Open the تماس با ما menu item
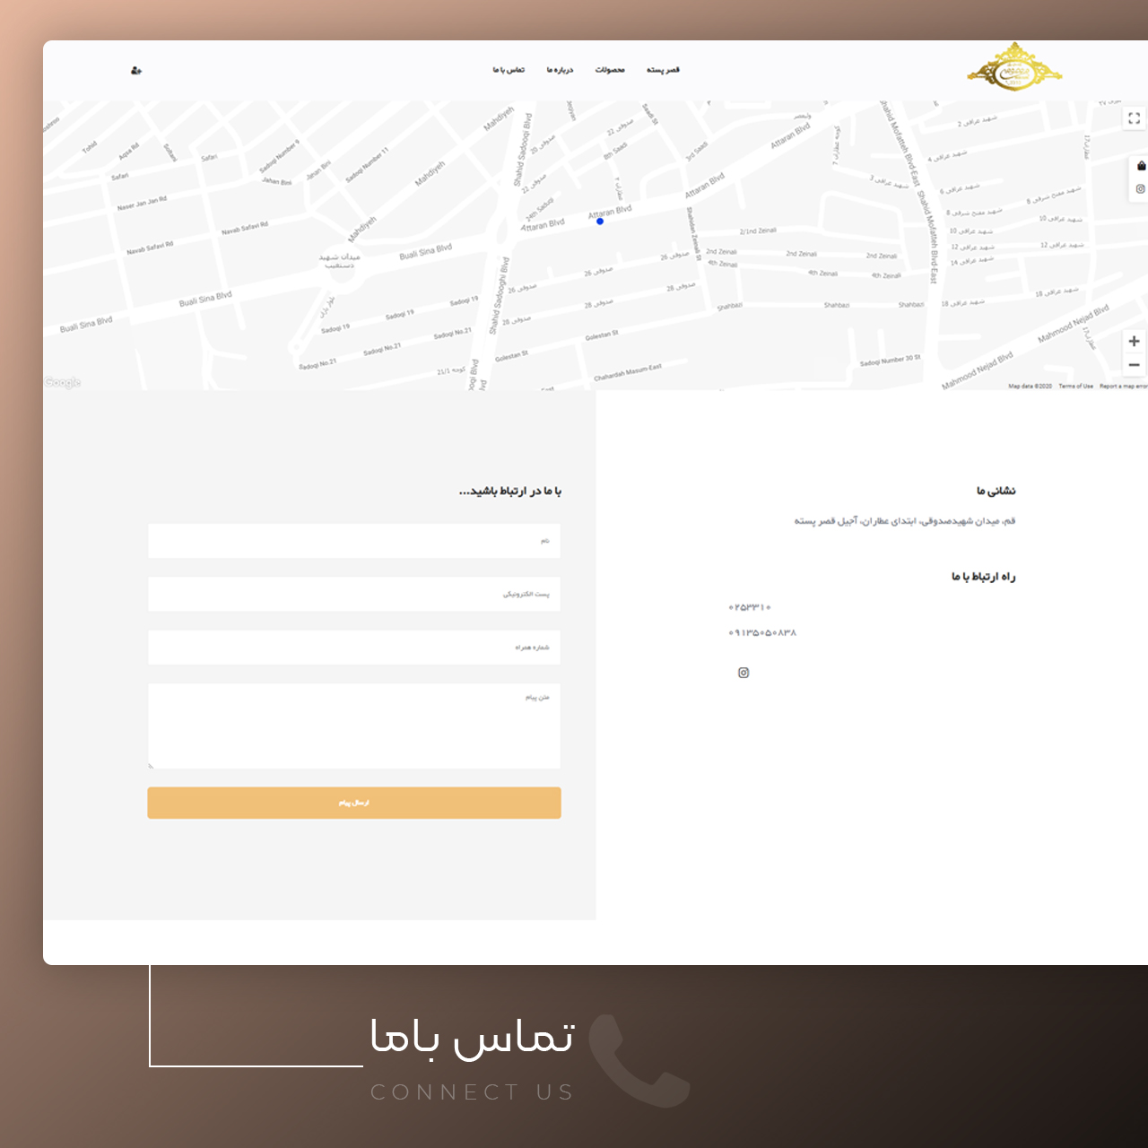Image resolution: width=1148 pixels, height=1148 pixels. click(x=509, y=70)
